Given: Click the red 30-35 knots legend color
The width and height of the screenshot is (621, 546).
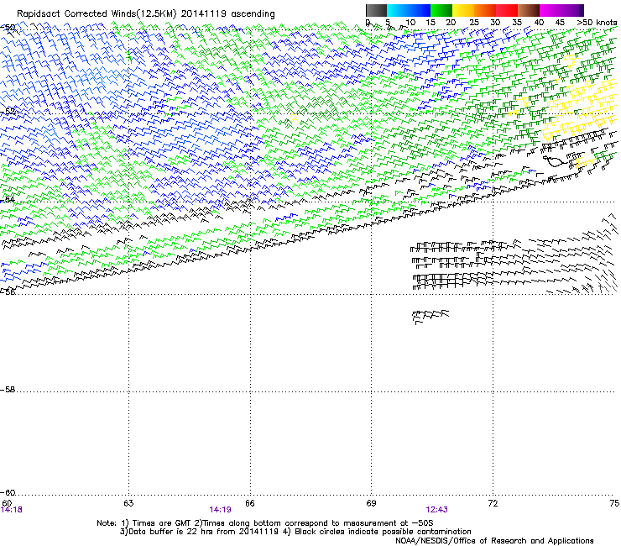Looking at the screenshot, I should [507, 10].
